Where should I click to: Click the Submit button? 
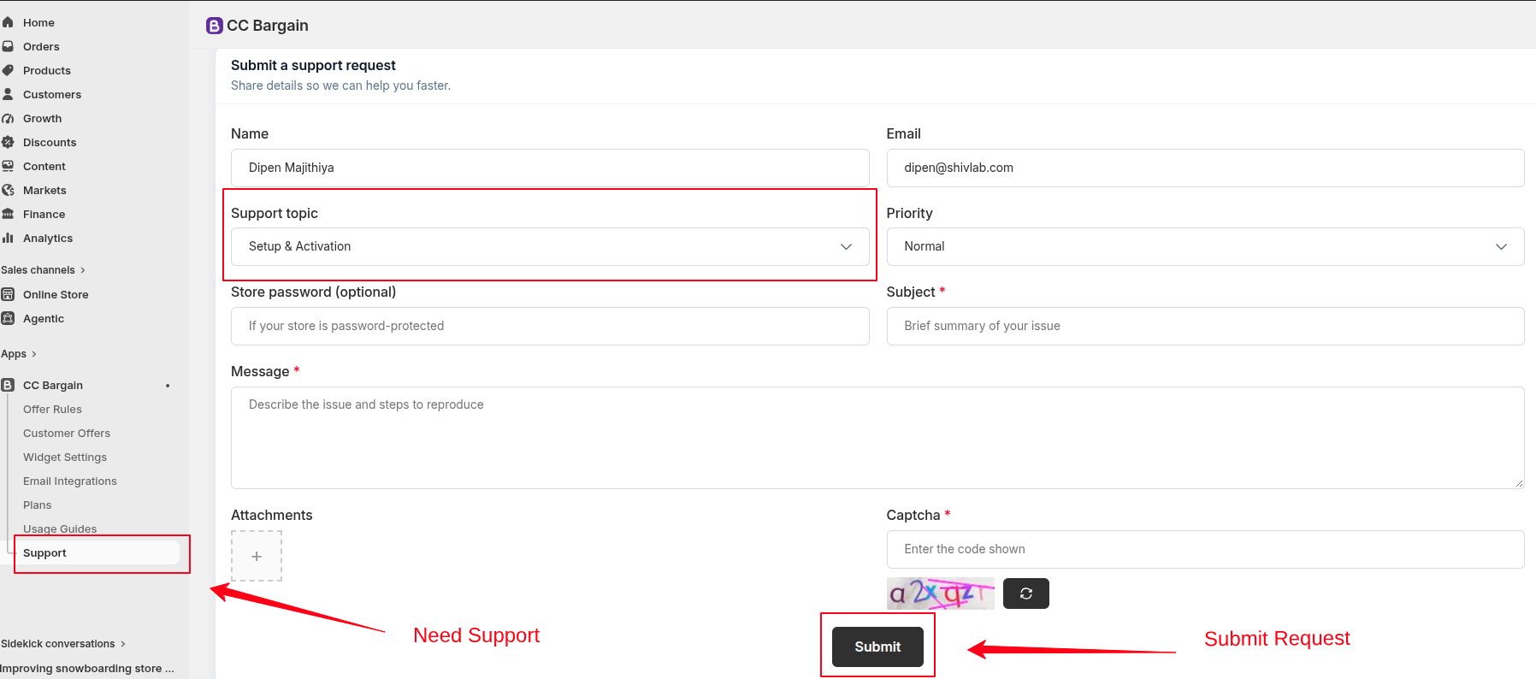tap(877, 647)
